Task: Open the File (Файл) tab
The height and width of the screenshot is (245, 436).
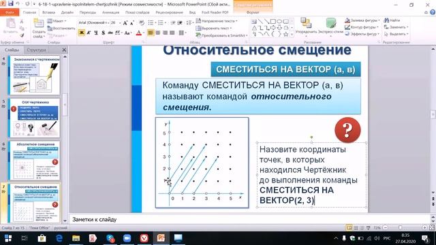Action: 10,12
